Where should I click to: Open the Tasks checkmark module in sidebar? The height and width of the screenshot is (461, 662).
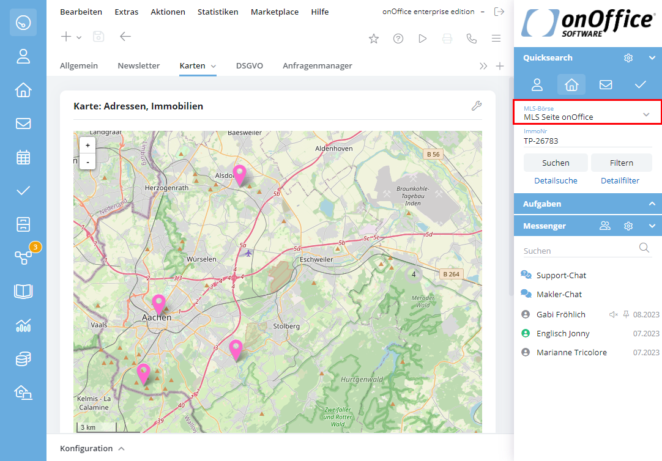coord(23,191)
